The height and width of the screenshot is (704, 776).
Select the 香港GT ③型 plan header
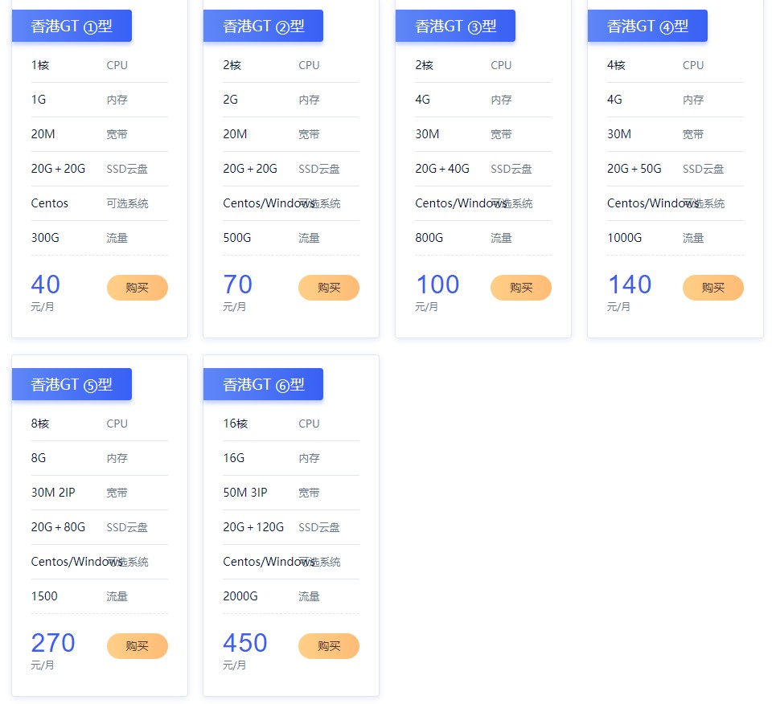coord(455,25)
